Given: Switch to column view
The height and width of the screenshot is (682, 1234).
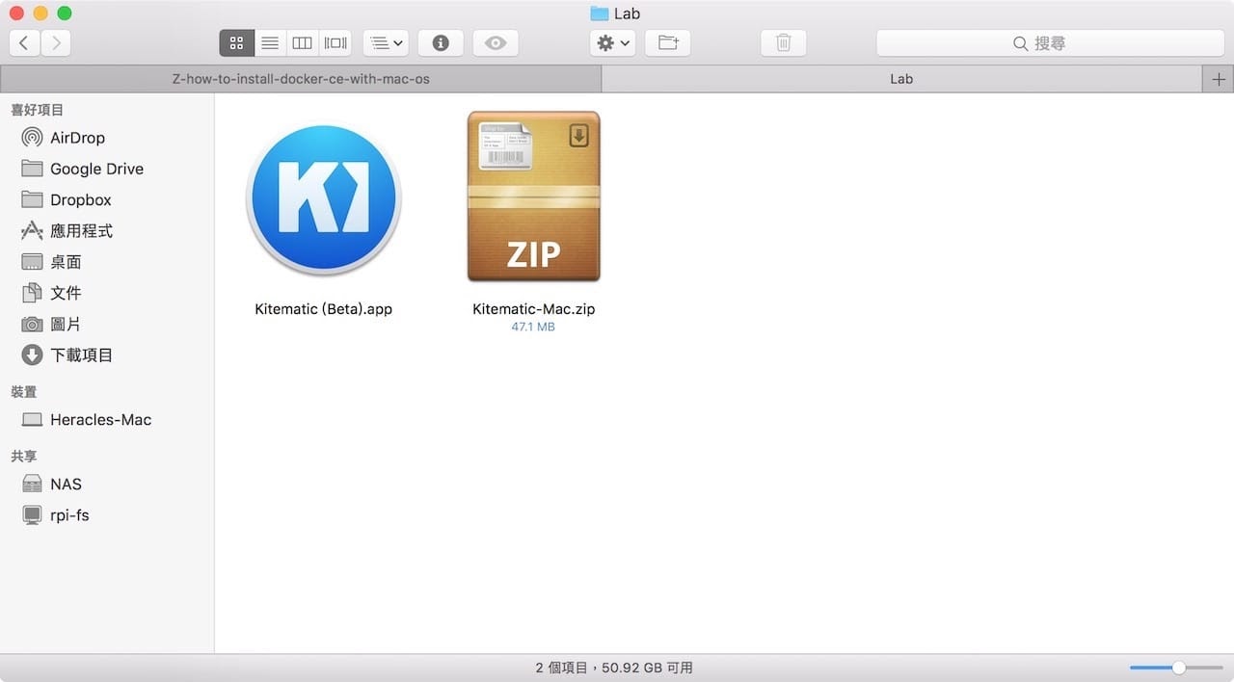Looking at the screenshot, I should pyautogui.click(x=302, y=42).
